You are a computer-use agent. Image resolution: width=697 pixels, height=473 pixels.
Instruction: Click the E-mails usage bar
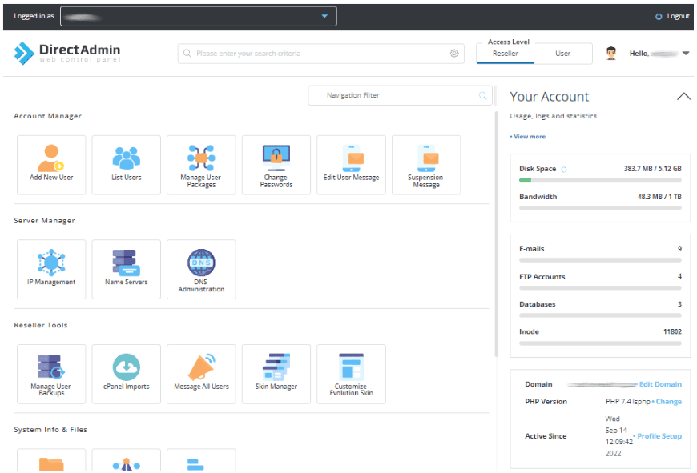[600, 260]
